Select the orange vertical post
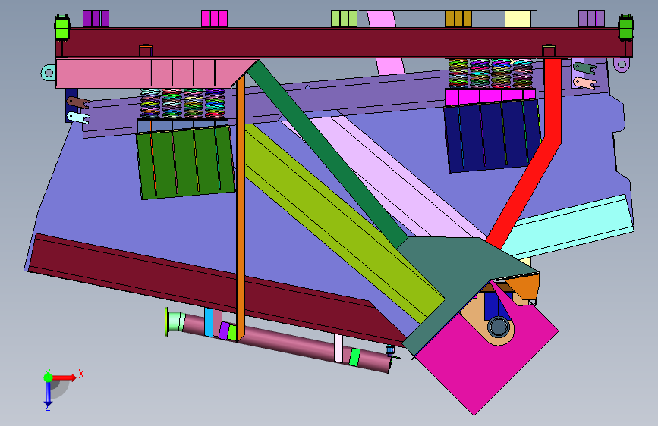 (x=241, y=210)
